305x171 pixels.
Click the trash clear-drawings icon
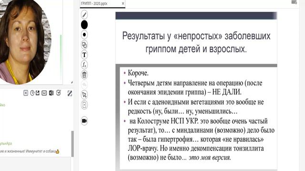pos(84,75)
